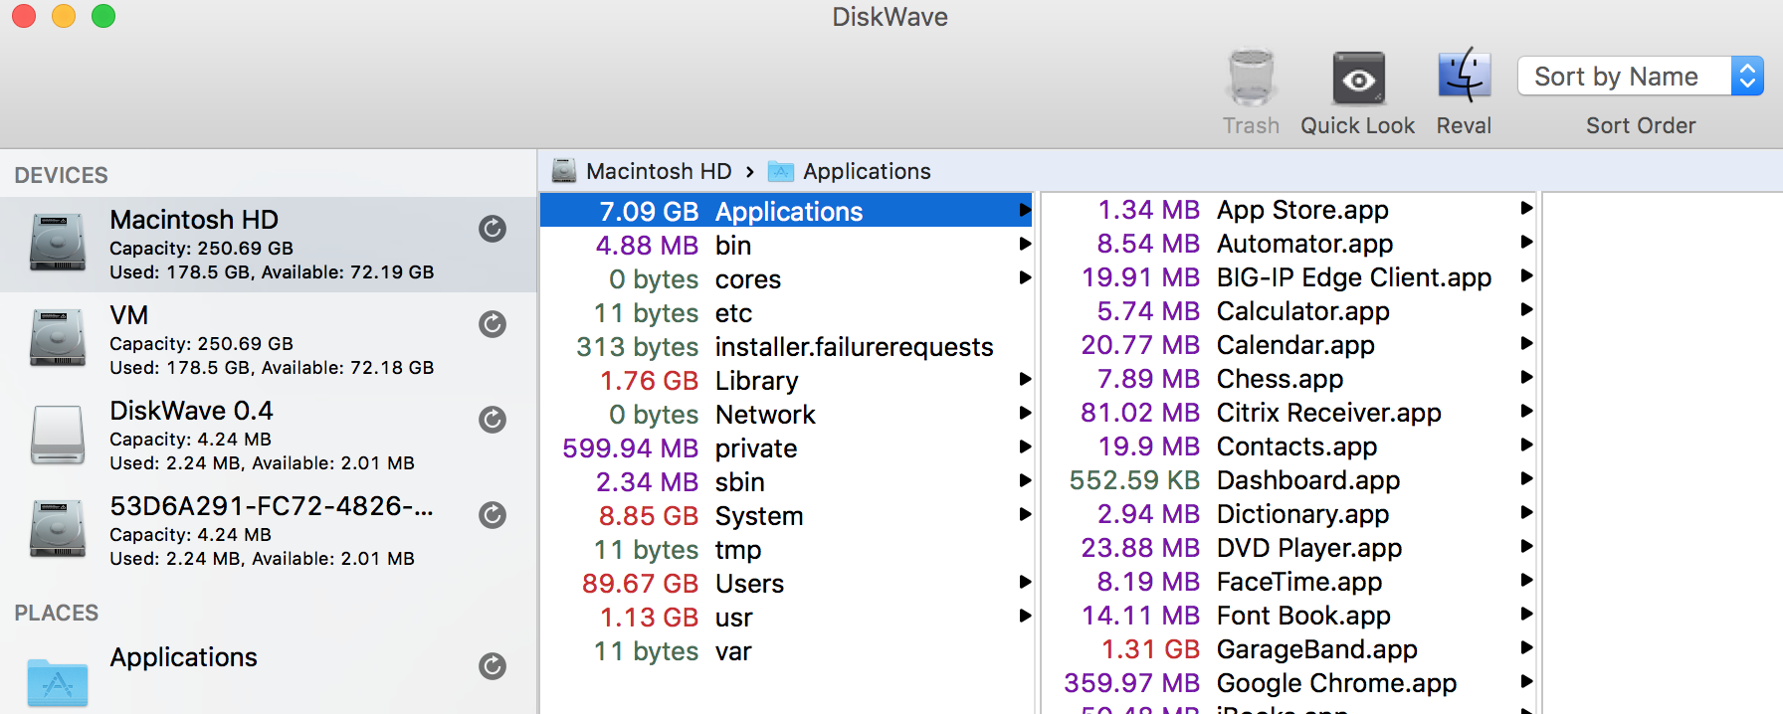
Task: Select the Macintosh HD drive icon
Action: tap(58, 243)
